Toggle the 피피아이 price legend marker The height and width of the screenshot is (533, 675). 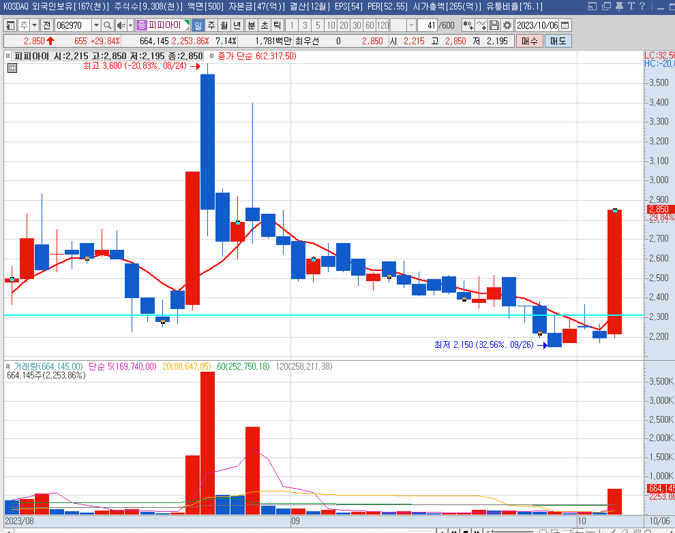[x=7, y=56]
